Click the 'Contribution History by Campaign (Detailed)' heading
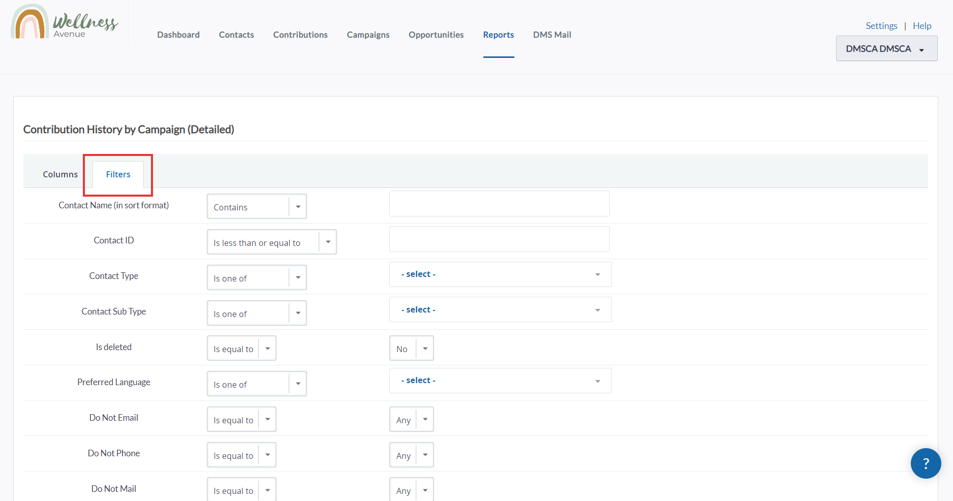Viewport: 953px width, 501px height. [129, 130]
